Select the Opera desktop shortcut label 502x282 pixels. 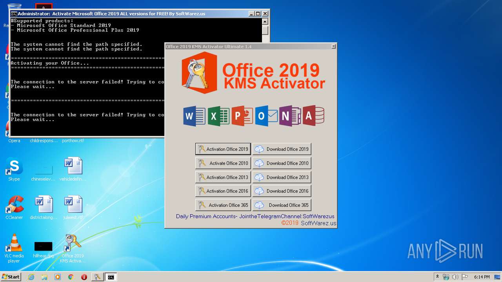pos(14,141)
